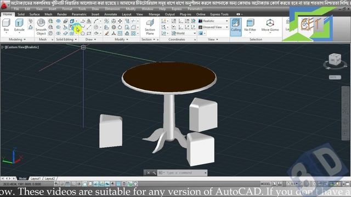Toggle Grid Display in status bar
The width and height of the screenshot is (351, 197).
(67, 184)
